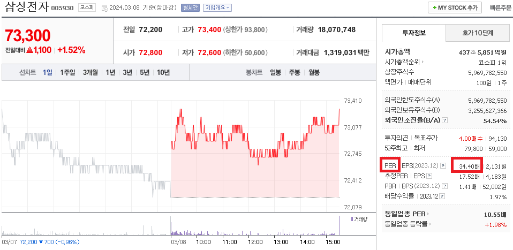Click the 73,077 price axis label
Viewport: 513px width, 250px height.
click(352, 127)
